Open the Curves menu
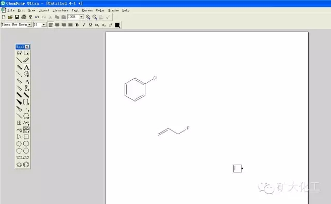The image size is (331, 204). coord(87,10)
